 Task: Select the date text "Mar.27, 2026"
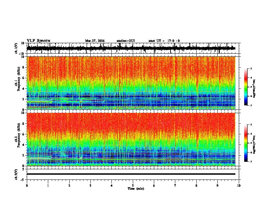click(x=95, y=41)
